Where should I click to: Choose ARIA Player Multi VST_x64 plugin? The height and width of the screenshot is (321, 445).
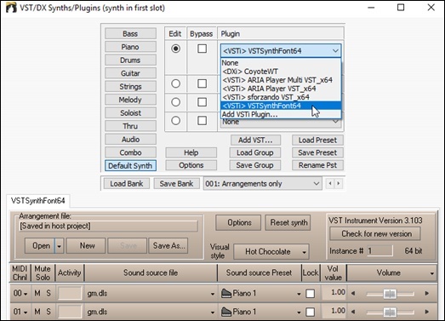(x=281, y=80)
